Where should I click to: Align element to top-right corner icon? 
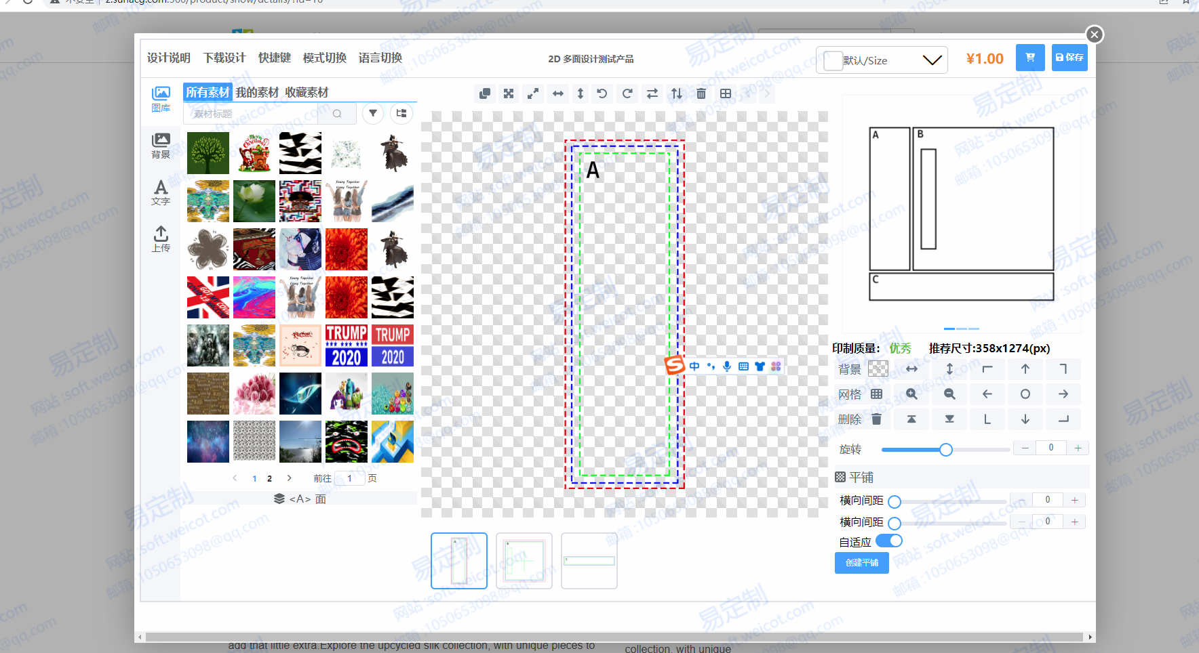pyautogui.click(x=1063, y=369)
